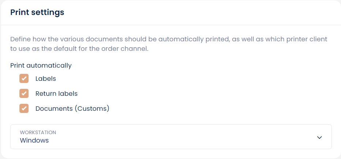341x159 pixels.
Task: Click the word "Define" in the description
Action: coord(20,39)
